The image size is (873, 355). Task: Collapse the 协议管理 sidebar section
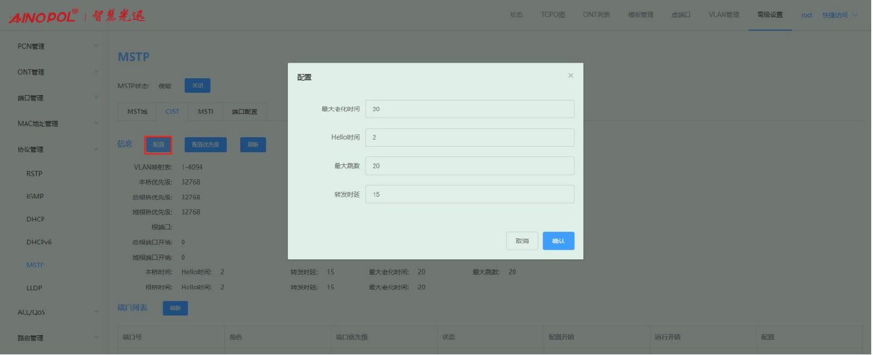tap(54, 150)
